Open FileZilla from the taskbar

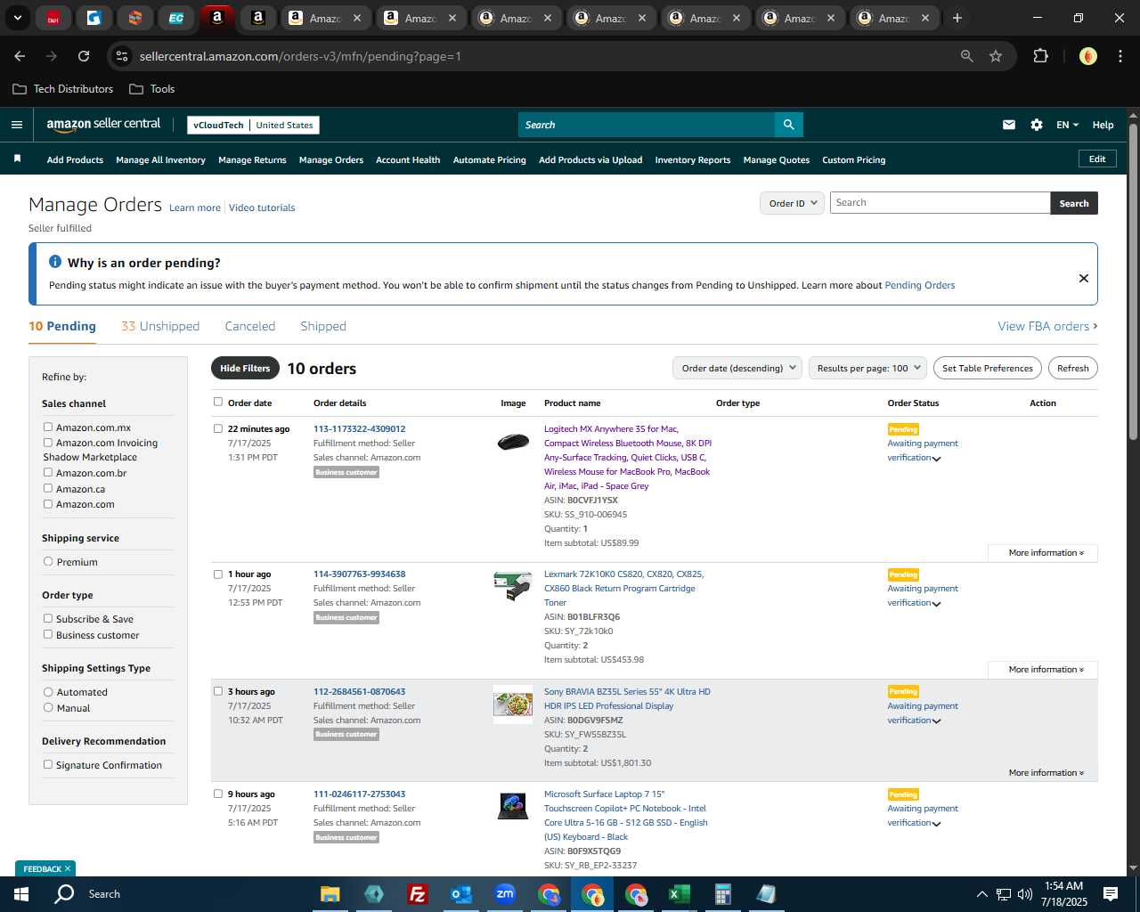coord(417,894)
